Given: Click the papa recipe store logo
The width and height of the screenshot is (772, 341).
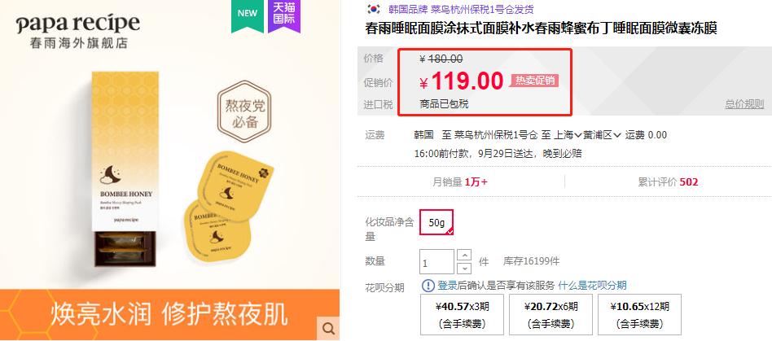Looking at the screenshot, I should tap(78, 32).
